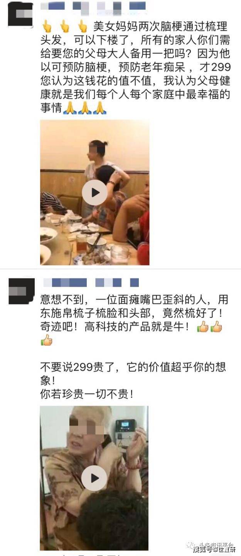Screen dimensions: 241x556
Task: Open the first poster's avatar
Action: point(20,15)
